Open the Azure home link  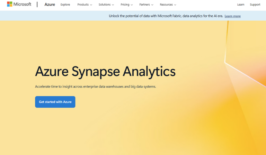(50, 4)
